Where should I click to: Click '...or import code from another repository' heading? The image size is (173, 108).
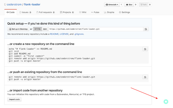pyautogui.click(x=35, y=90)
